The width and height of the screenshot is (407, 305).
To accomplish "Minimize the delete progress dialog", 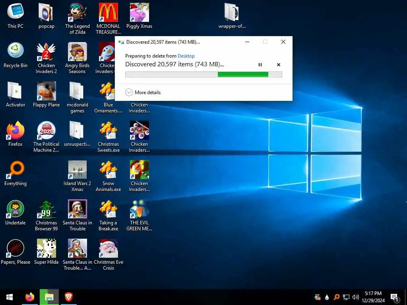I will (247, 42).
